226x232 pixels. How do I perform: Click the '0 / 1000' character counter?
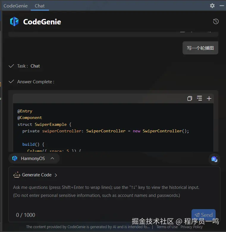(26, 215)
